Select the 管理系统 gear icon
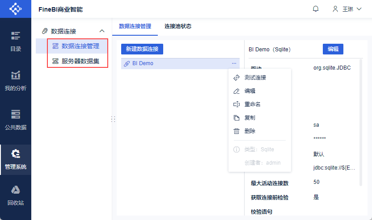372x220 pixels. coord(16,154)
